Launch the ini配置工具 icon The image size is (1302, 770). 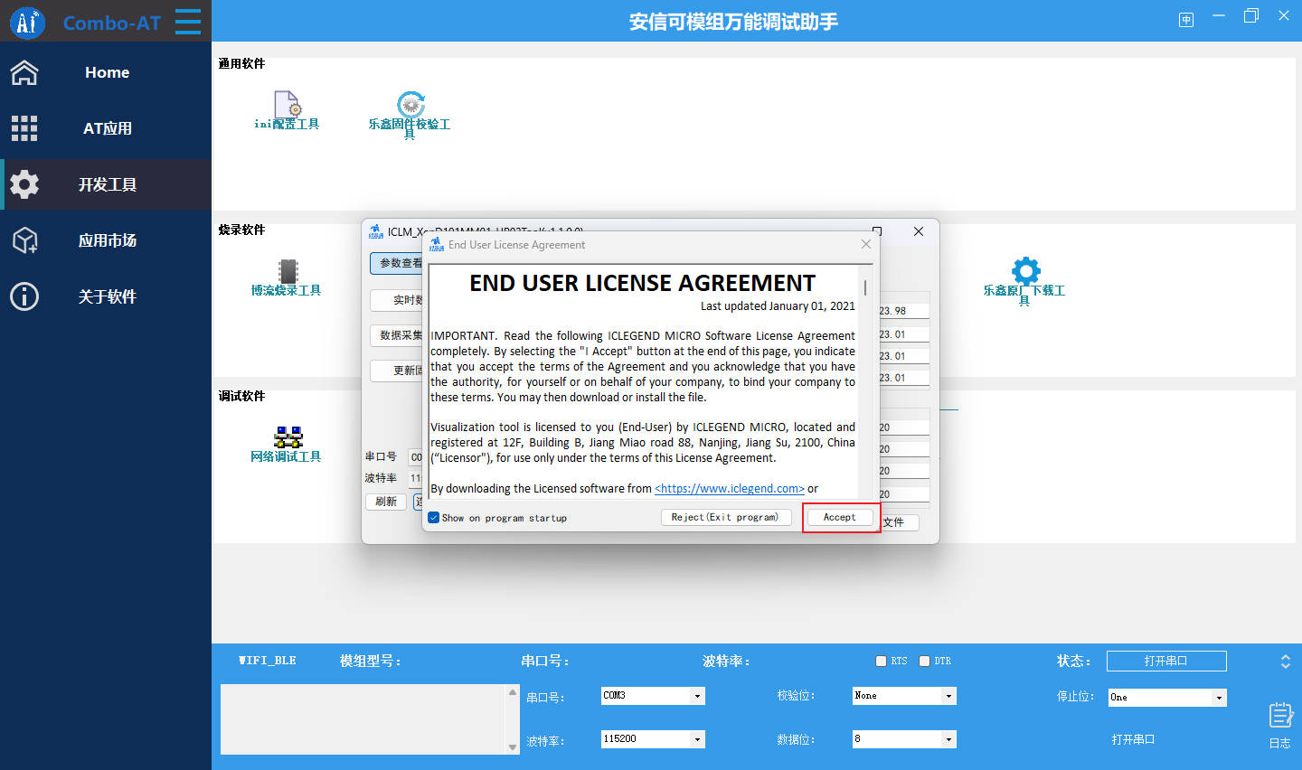(x=288, y=104)
